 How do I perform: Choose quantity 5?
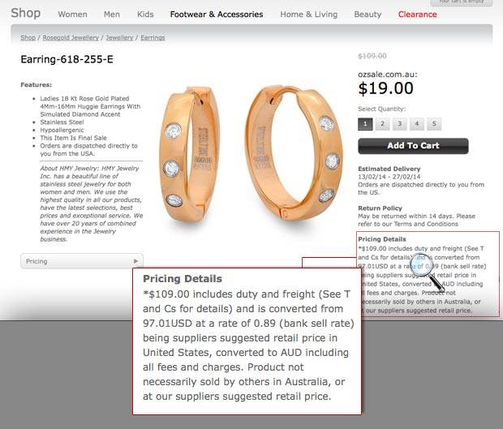pos(434,124)
